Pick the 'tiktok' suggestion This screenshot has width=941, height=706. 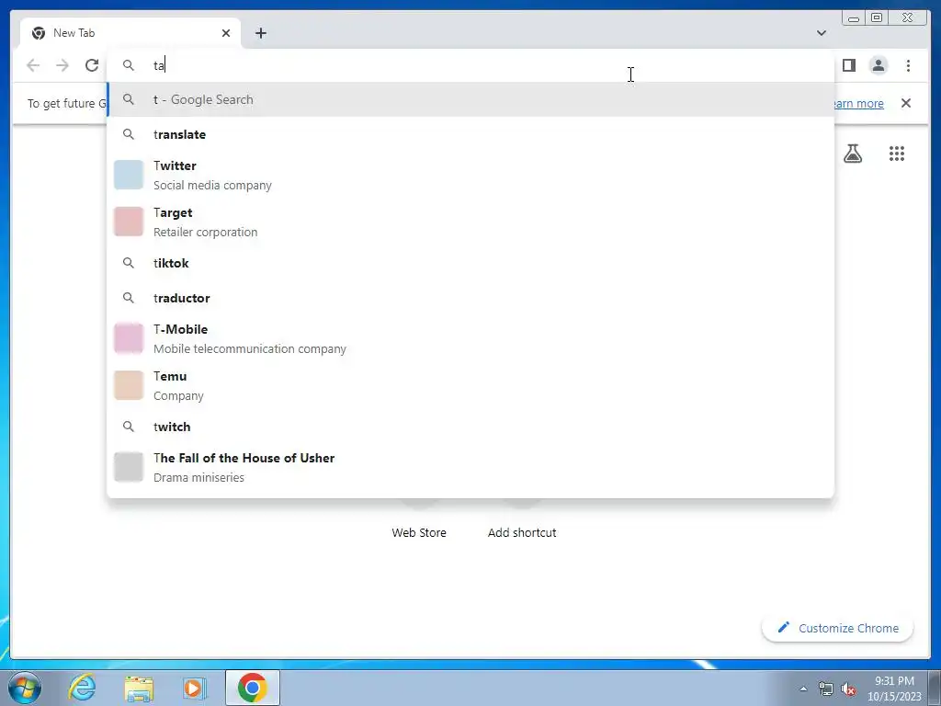coord(470,263)
